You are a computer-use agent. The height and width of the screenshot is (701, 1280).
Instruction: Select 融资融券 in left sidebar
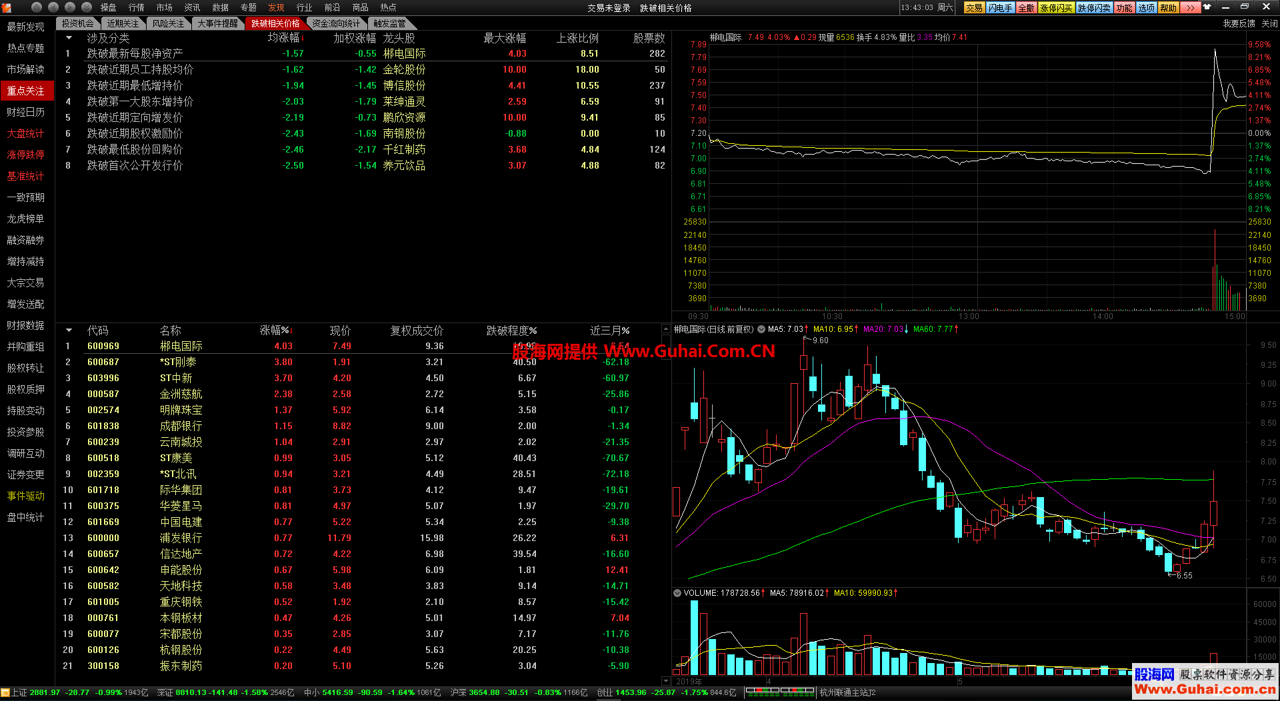pos(25,240)
